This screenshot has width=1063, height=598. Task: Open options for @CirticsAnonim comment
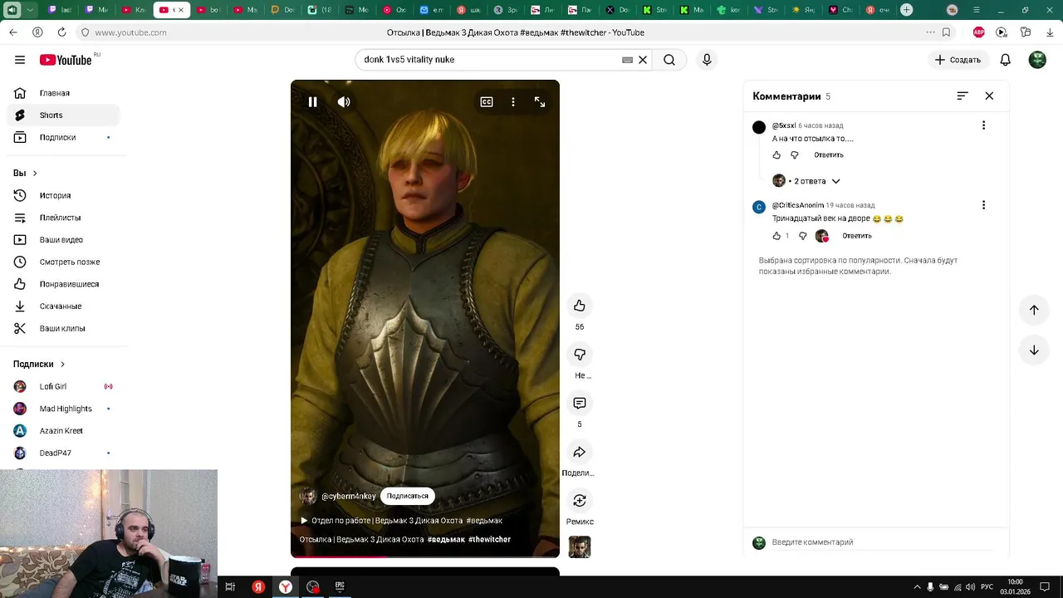click(x=983, y=205)
